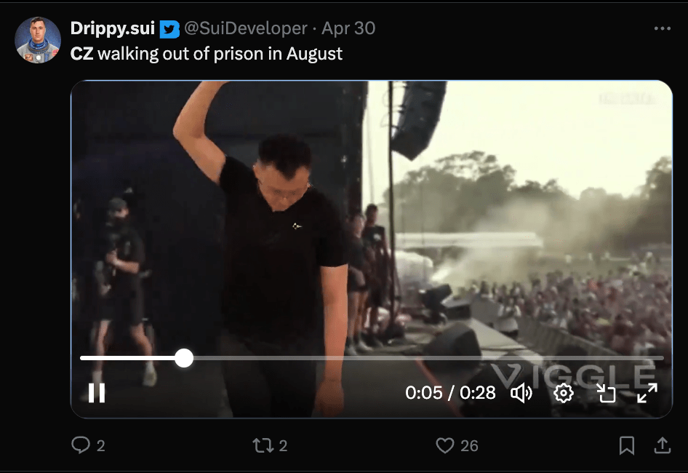Screen dimensions: 688x473
Task: Open video settings gear
Action: click(x=564, y=393)
